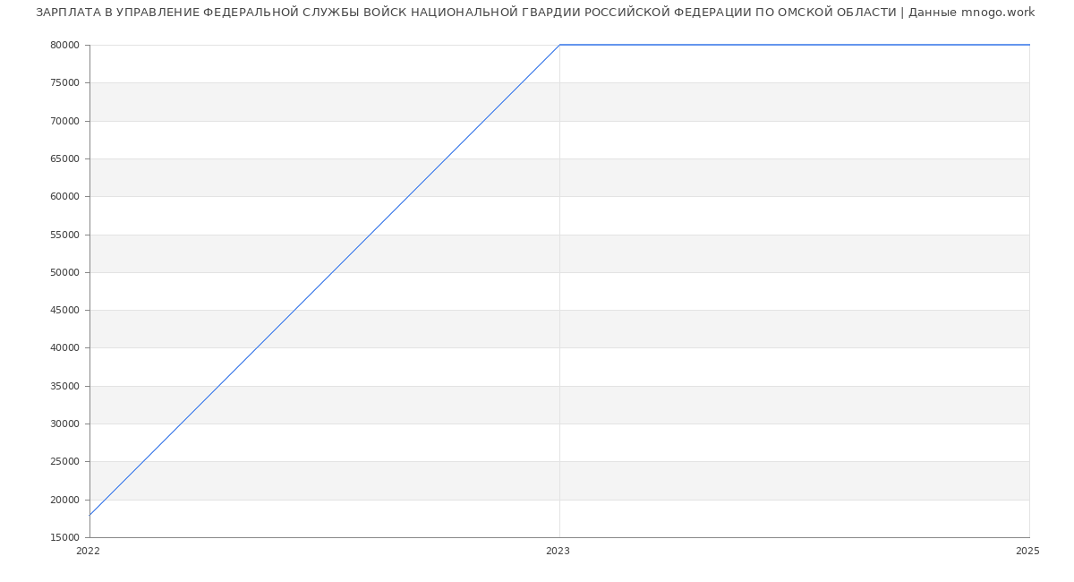This screenshot has height=582, width=1074.
Task: Select the 2025 x-axis label
Action: [x=1027, y=552]
